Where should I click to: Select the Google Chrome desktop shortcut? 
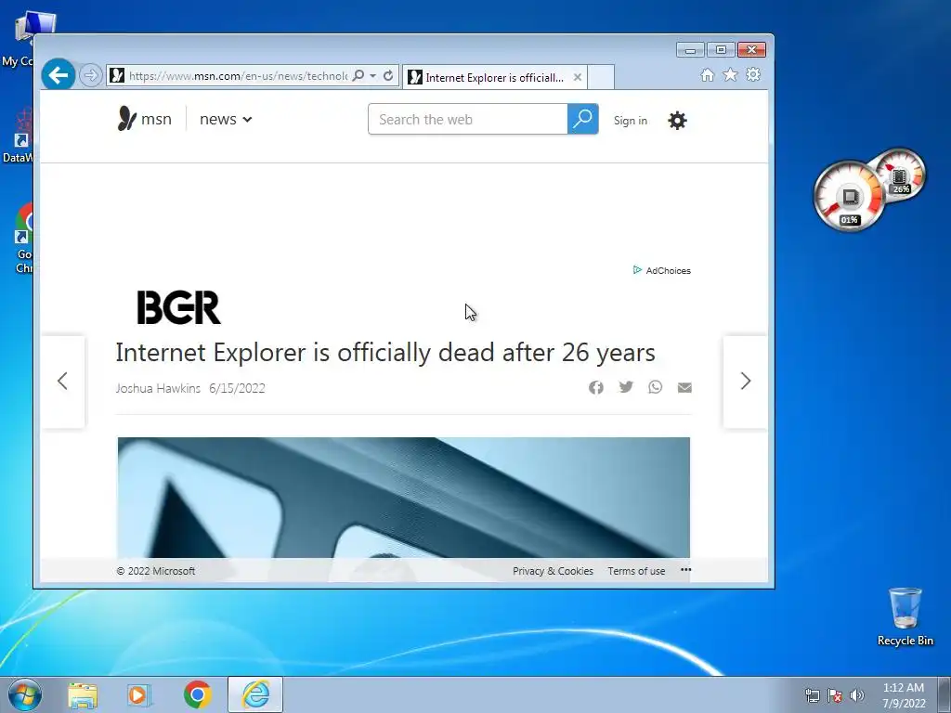click(24, 239)
